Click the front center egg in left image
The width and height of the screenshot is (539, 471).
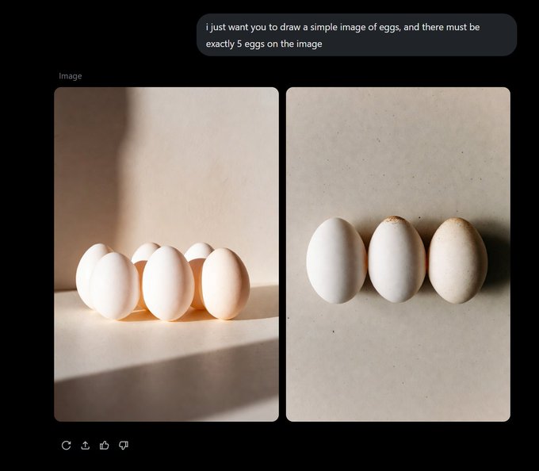[x=168, y=283]
